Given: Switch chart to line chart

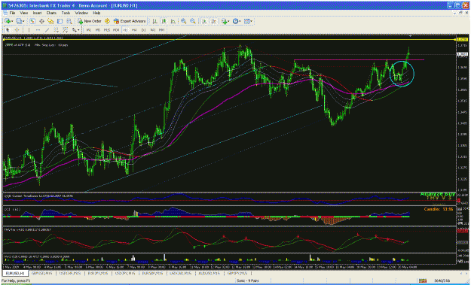Looking at the screenshot, I should (173, 21).
